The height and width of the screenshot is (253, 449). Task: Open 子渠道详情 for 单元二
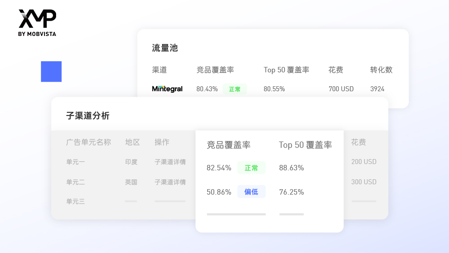170,182
